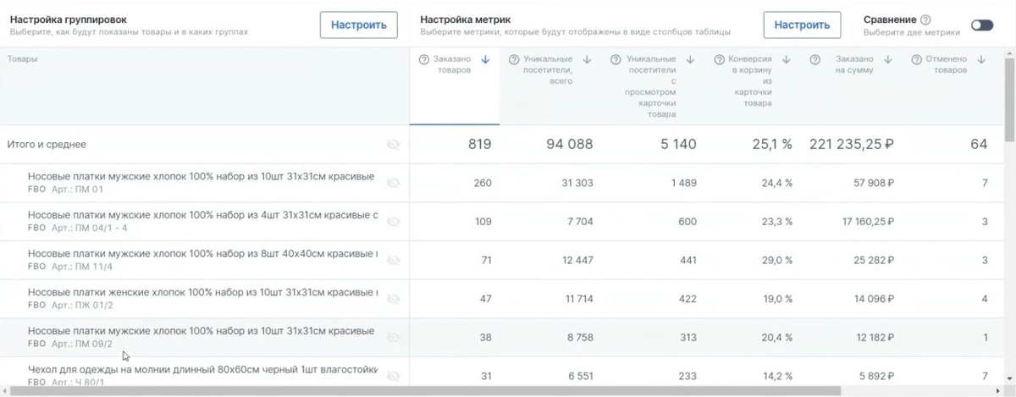
Task: Toggle visibility of product Арт. ПМ 09/2
Action: 393,337
